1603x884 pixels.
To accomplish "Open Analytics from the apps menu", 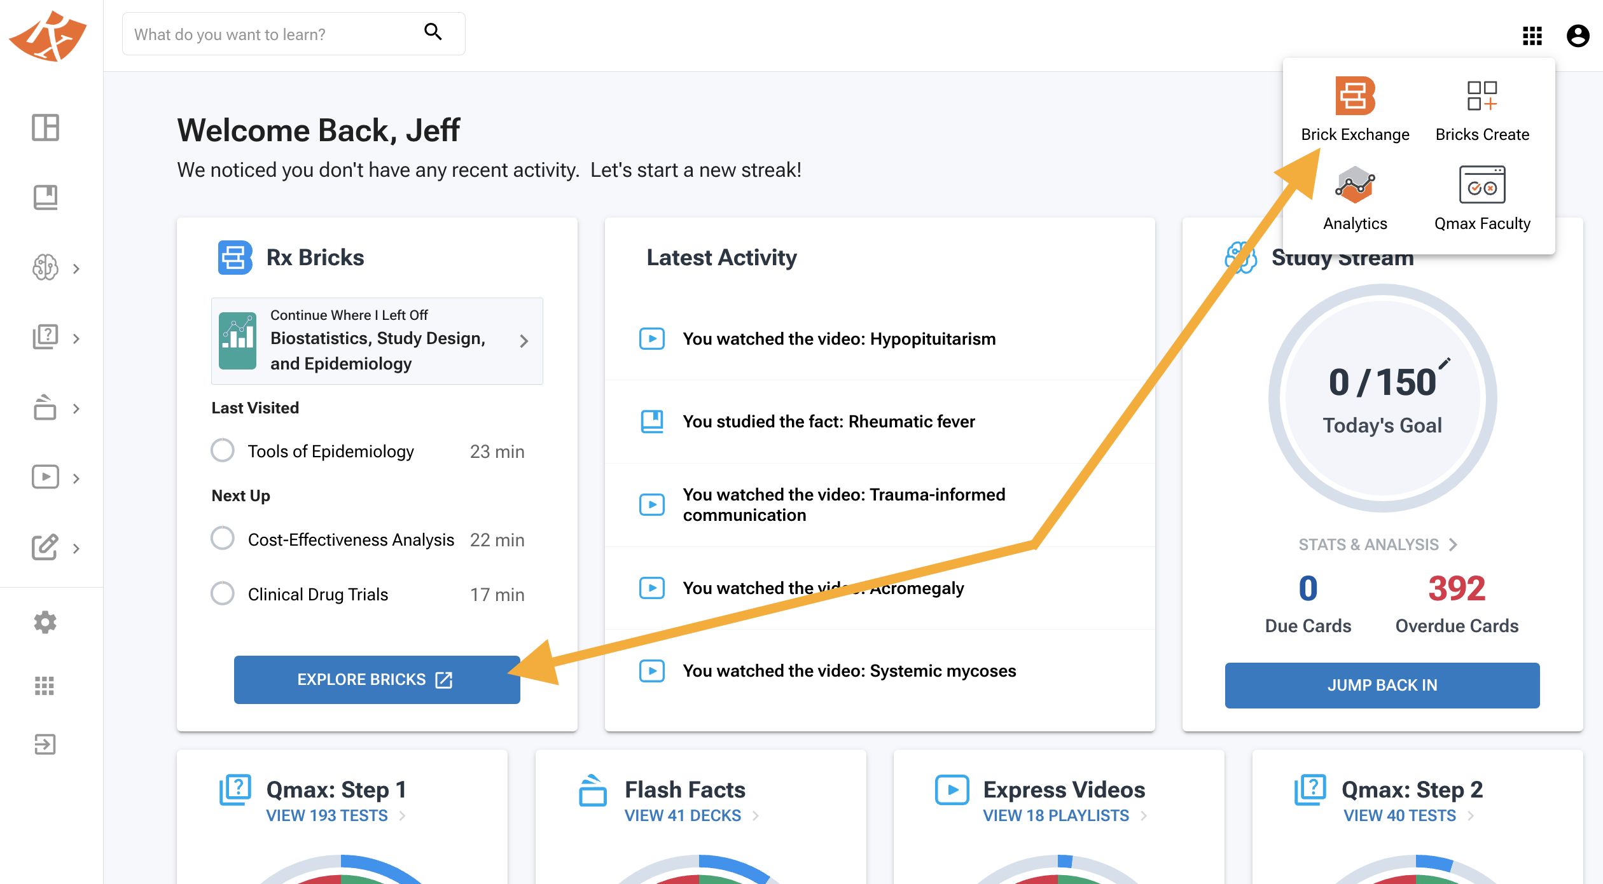I will tap(1355, 198).
